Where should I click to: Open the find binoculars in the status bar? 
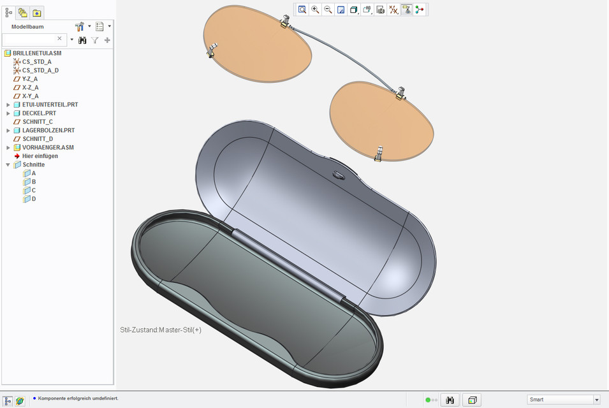(x=451, y=400)
